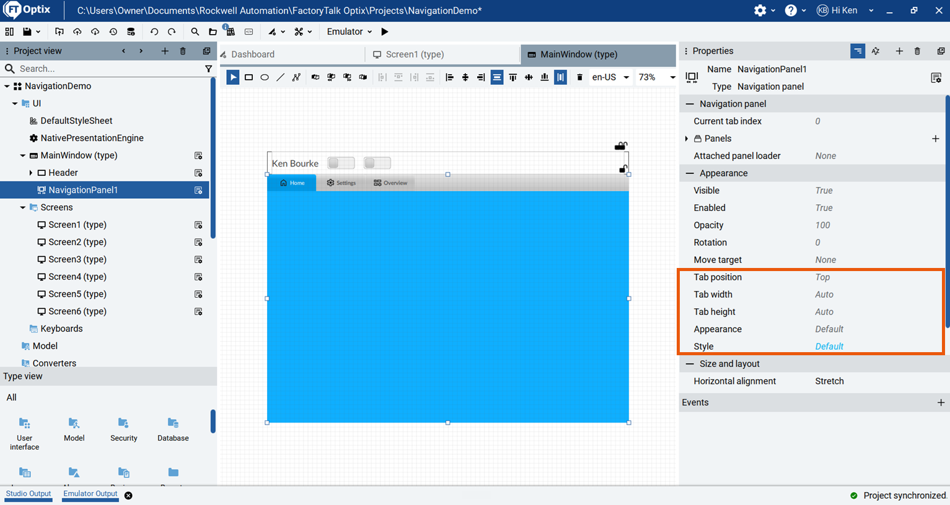Collapse the Size and layout section

coord(690,364)
